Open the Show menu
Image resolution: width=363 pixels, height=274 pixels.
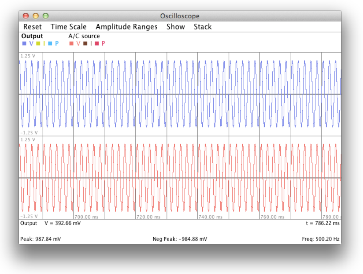click(x=176, y=27)
